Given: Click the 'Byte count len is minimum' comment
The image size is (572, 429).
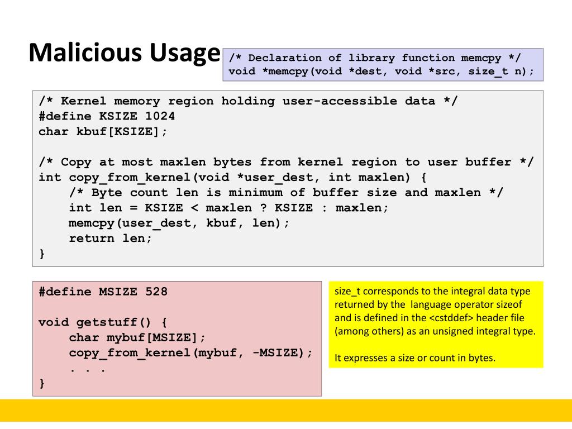Looking at the screenshot, I should tap(287, 193).
